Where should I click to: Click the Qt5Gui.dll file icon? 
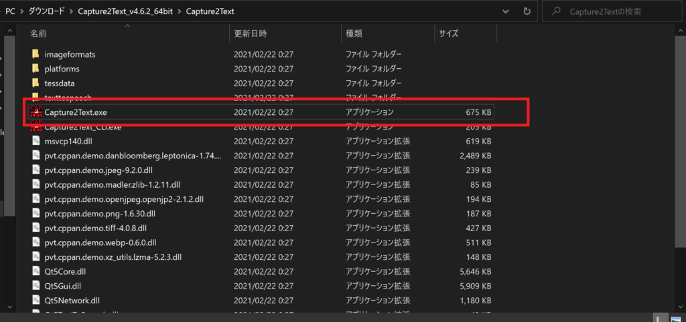[x=36, y=286]
